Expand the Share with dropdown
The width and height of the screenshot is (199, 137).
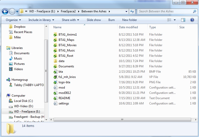click(70, 20)
